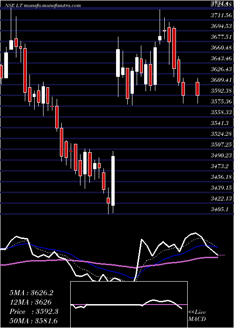234x328 pixels.
Task: Click the 5MA : 3626.2 readout
Action: 31,293
